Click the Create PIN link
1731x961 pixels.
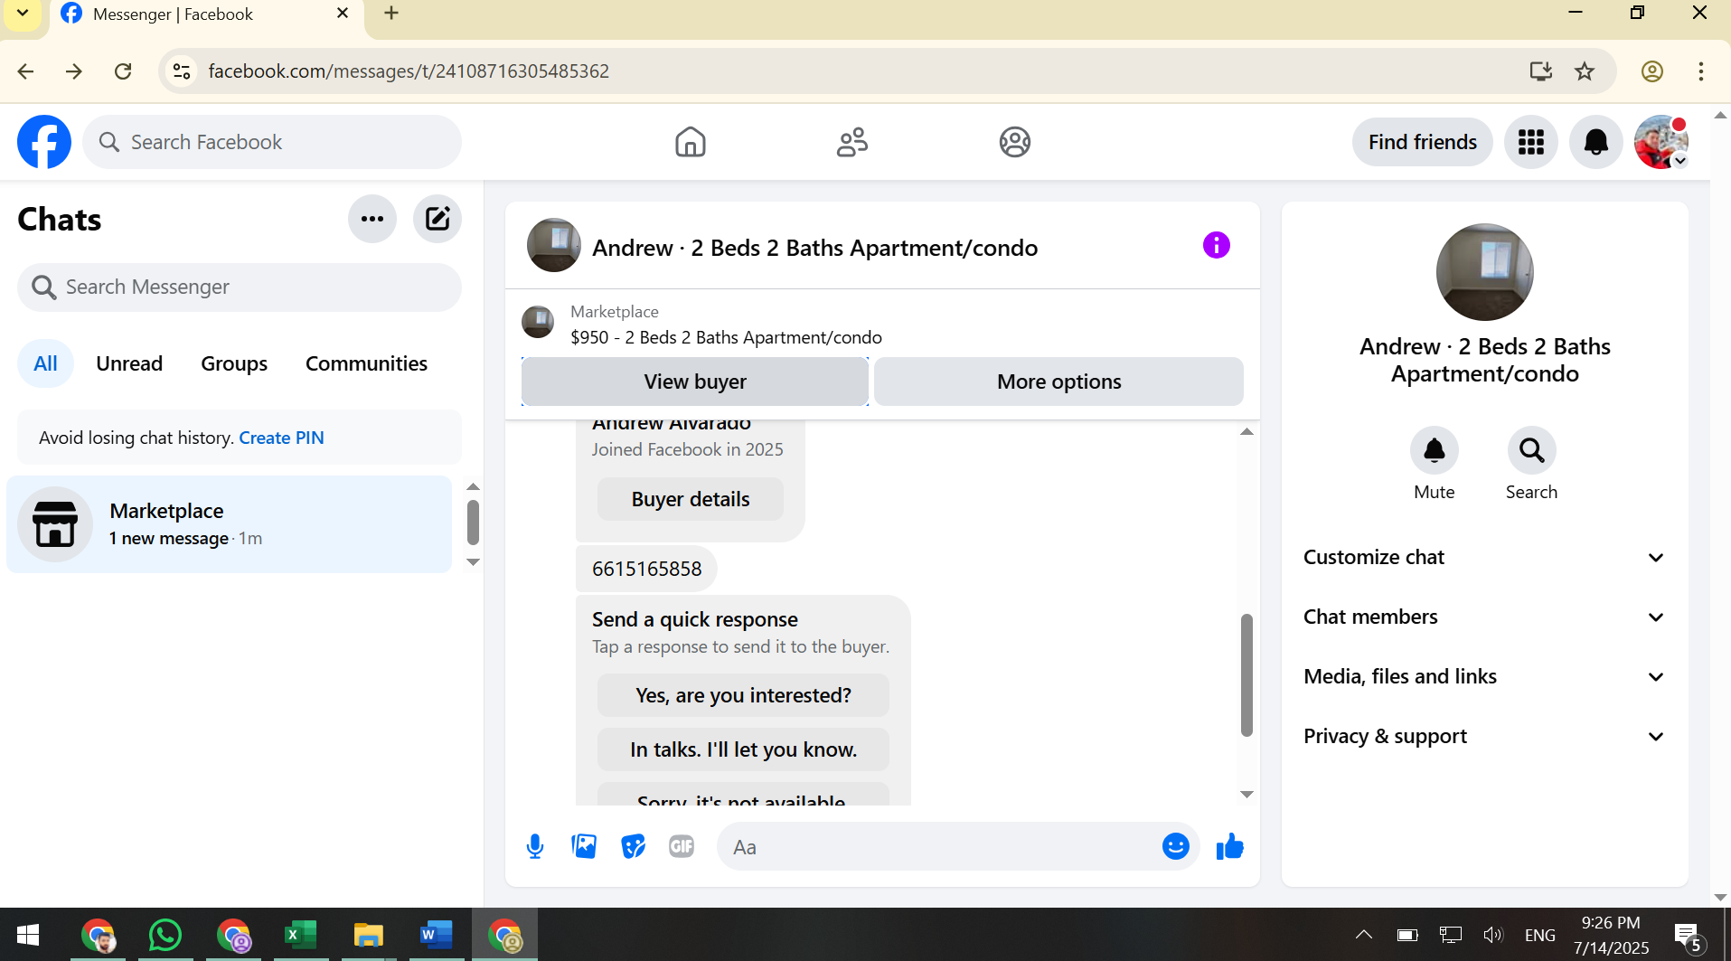[281, 438]
